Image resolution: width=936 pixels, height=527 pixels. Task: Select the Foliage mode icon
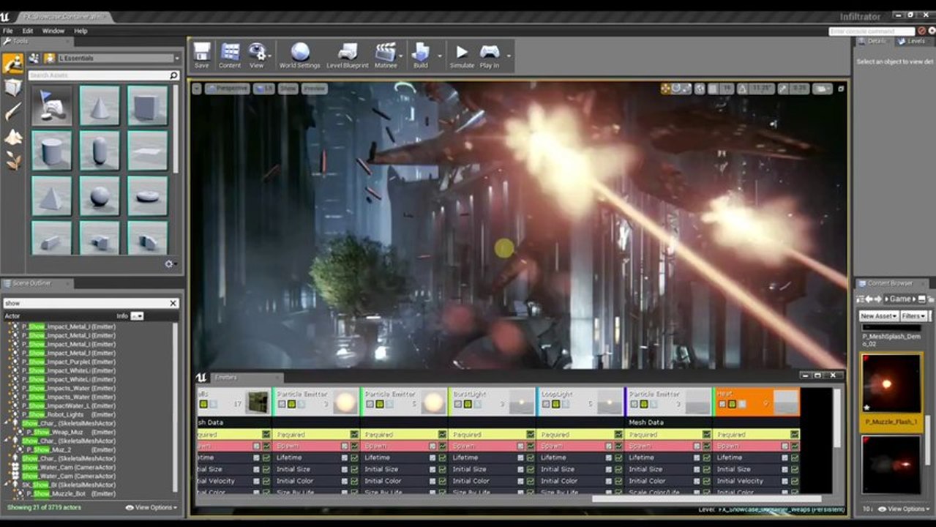13,160
